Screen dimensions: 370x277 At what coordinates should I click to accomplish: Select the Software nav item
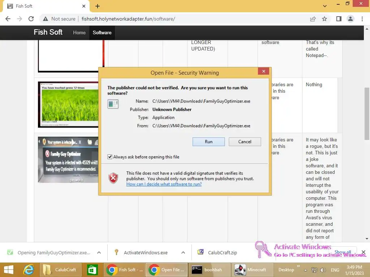pyautogui.click(x=102, y=32)
